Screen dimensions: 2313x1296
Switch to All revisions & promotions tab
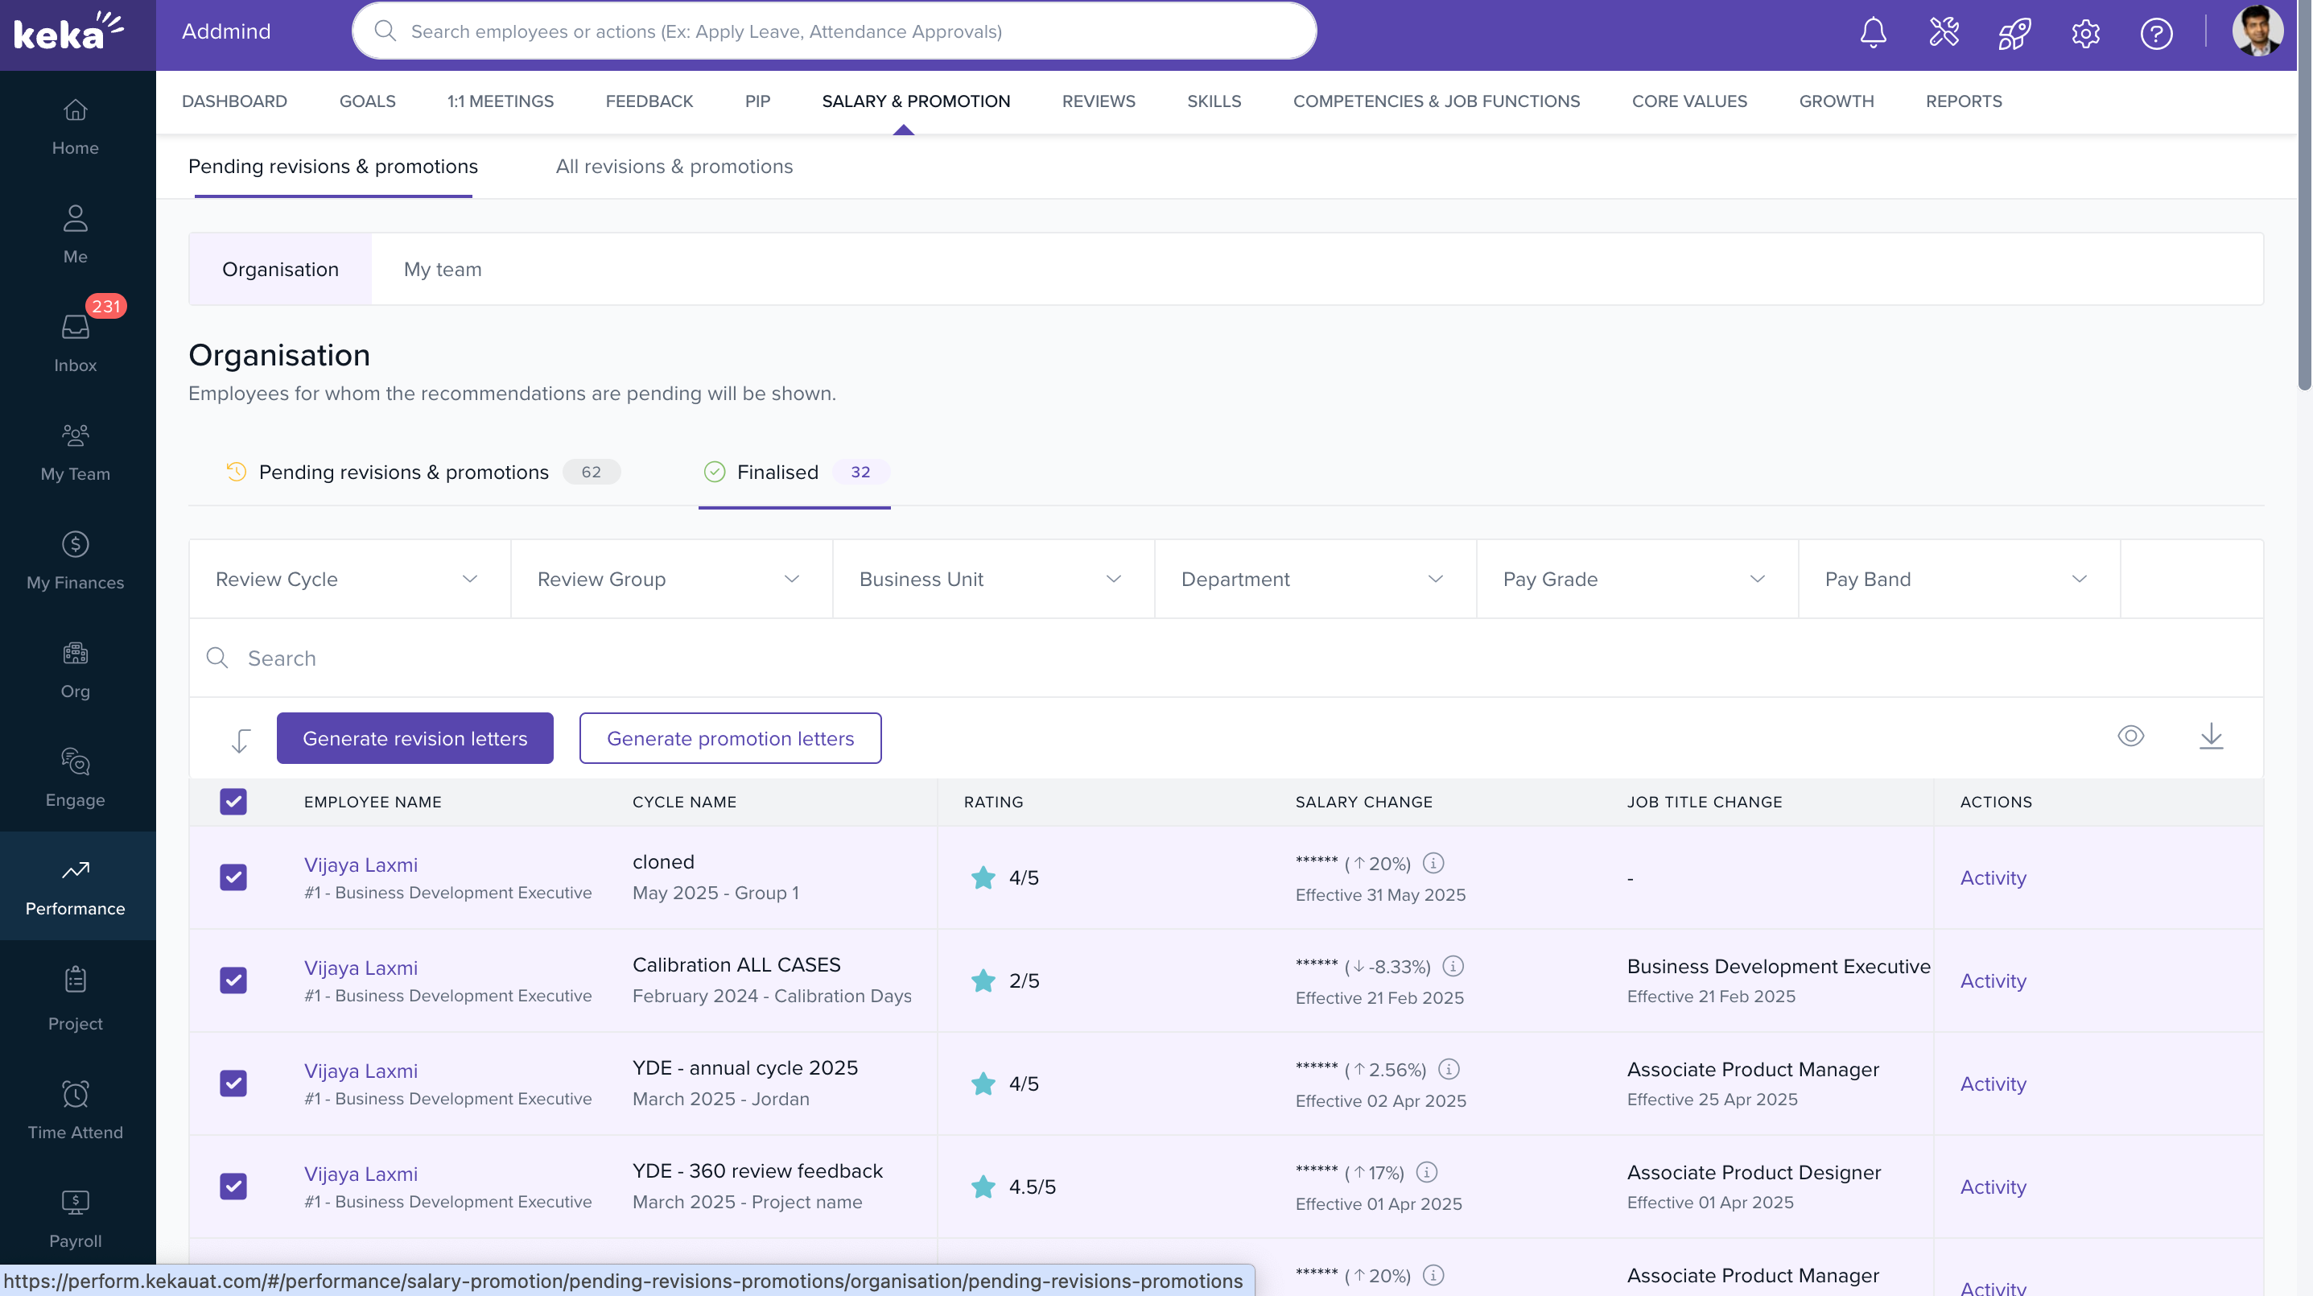(674, 166)
